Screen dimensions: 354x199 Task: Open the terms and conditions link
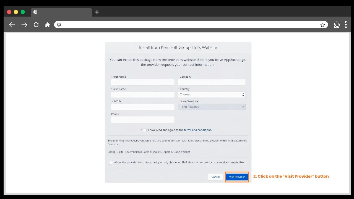coord(197,130)
